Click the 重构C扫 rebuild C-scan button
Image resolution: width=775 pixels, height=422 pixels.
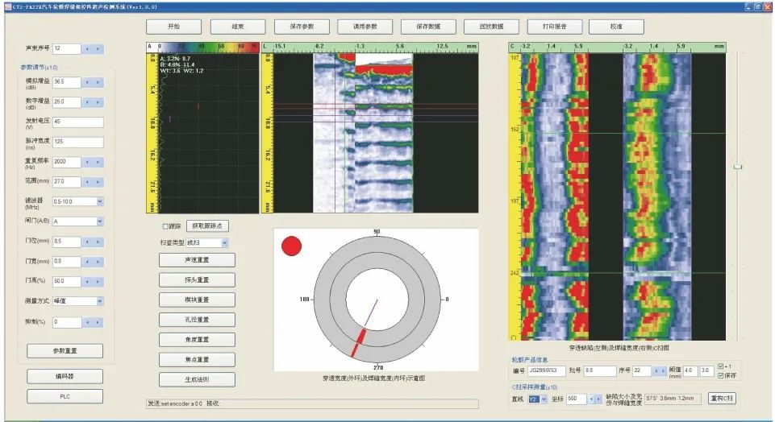click(x=722, y=399)
